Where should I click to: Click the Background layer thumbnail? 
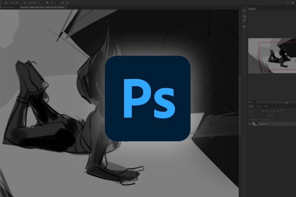255,124
